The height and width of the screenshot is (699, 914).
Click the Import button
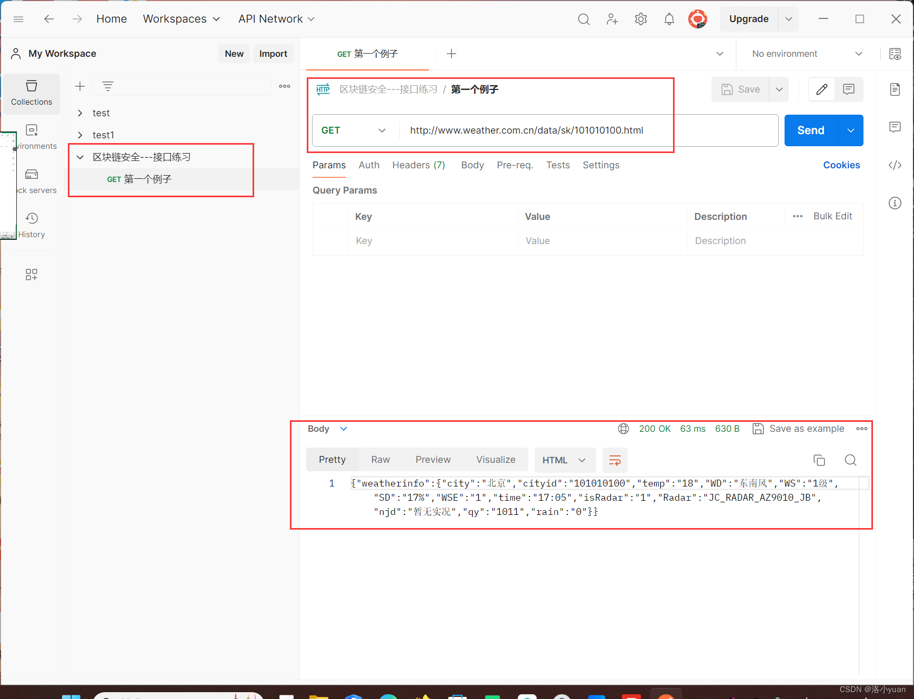coord(273,54)
